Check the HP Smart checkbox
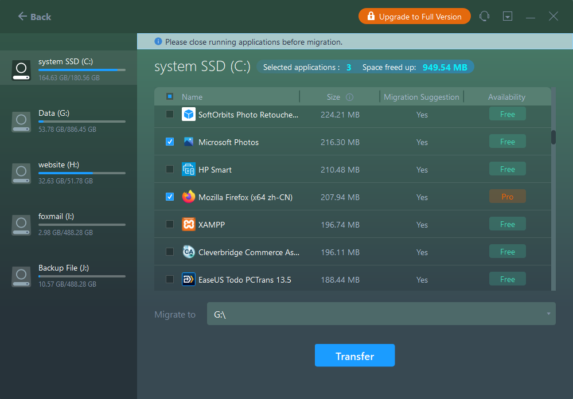 [x=170, y=169]
